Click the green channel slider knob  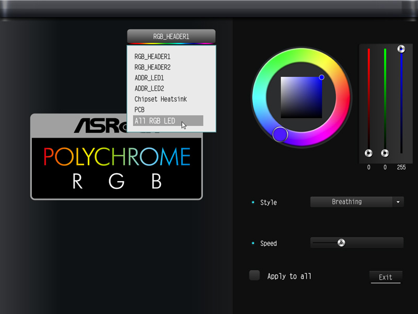click(385, 153)
